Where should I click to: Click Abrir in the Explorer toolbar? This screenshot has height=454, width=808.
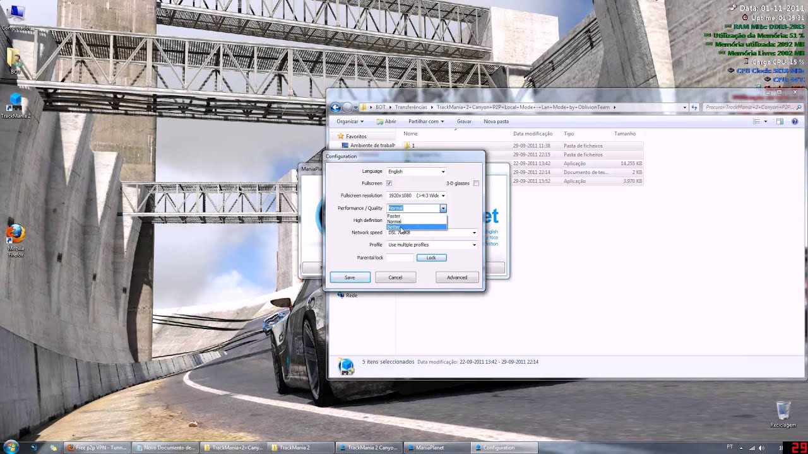click(386, 121)
